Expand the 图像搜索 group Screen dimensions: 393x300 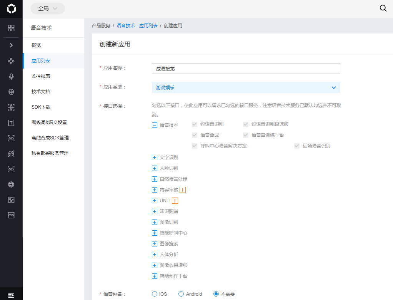coord(155,244)
